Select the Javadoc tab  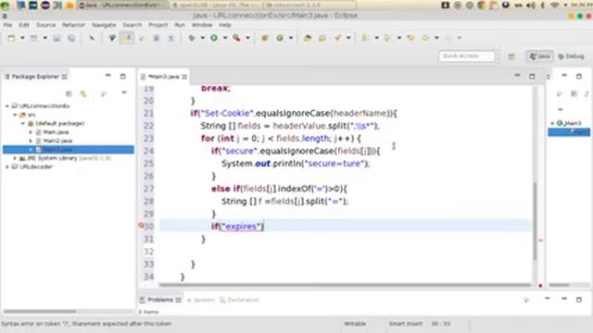pos(201,300)
